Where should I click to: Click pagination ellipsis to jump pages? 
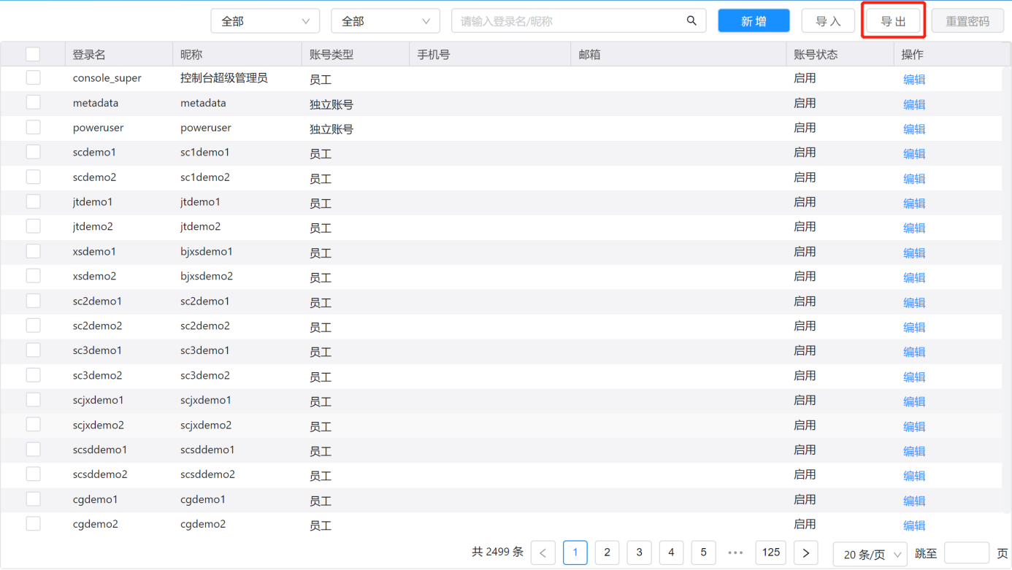(735, 553)
